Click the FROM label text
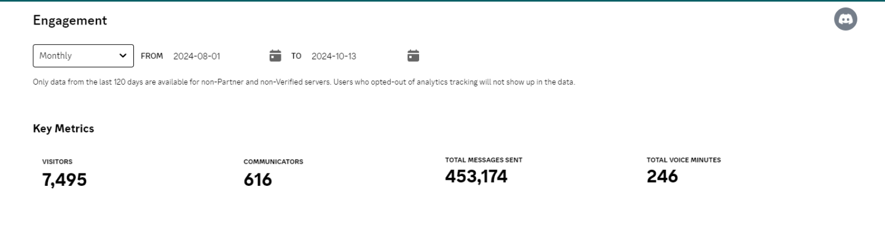 coord(152,56)
